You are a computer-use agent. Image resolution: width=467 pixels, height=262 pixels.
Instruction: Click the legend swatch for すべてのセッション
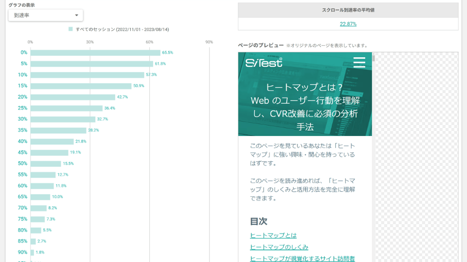coord(70,29)
